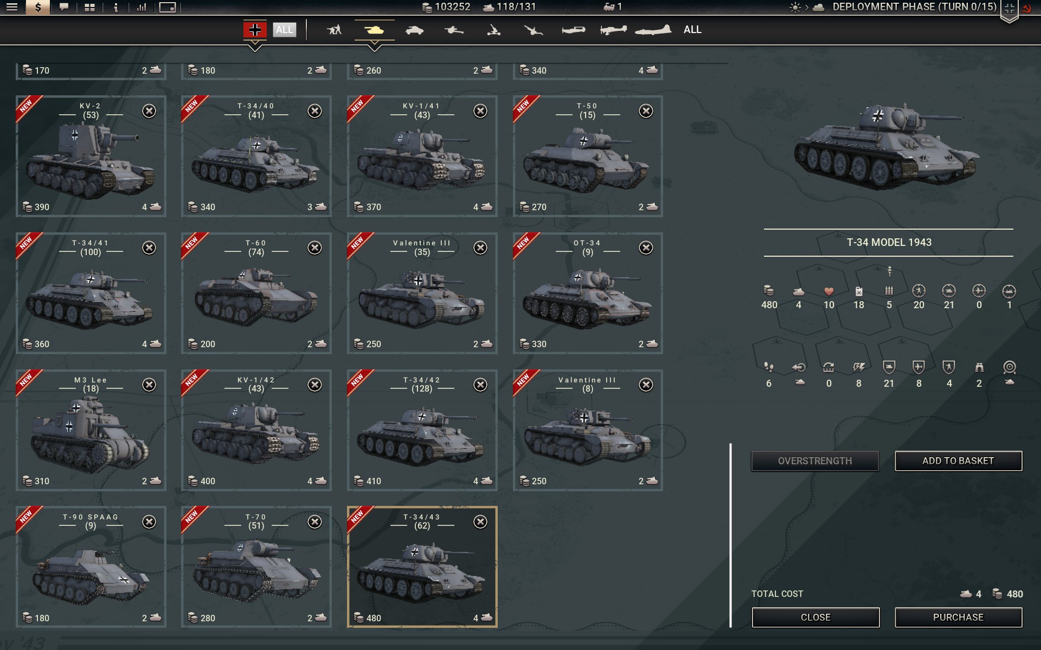Click the fuel stat icon
1041x650 pixels.
pyautogui.click(x=859, y=291)
